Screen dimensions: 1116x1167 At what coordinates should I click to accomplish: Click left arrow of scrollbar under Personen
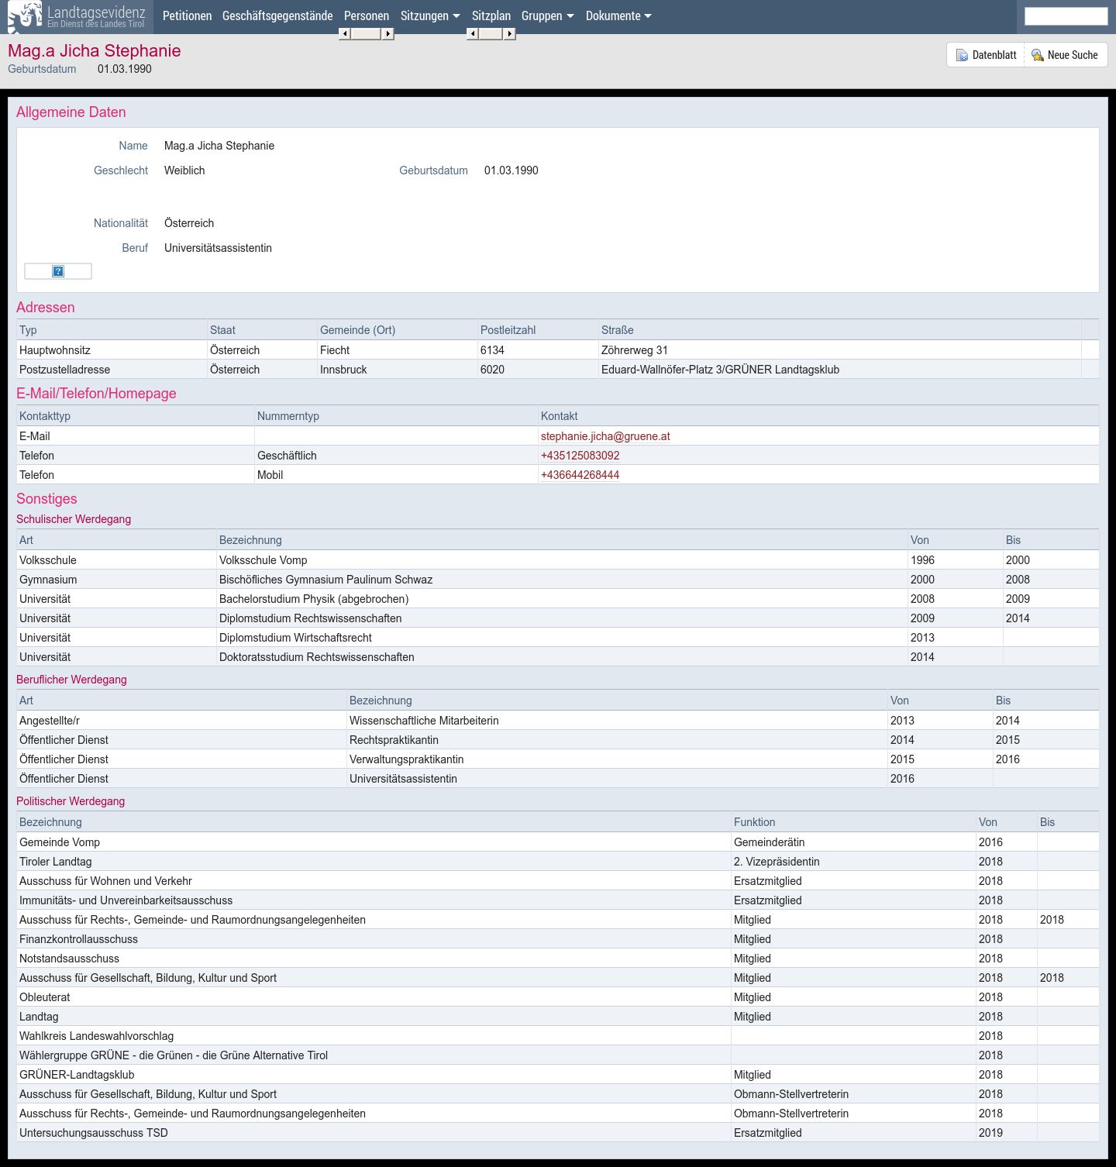coord(345,33)
